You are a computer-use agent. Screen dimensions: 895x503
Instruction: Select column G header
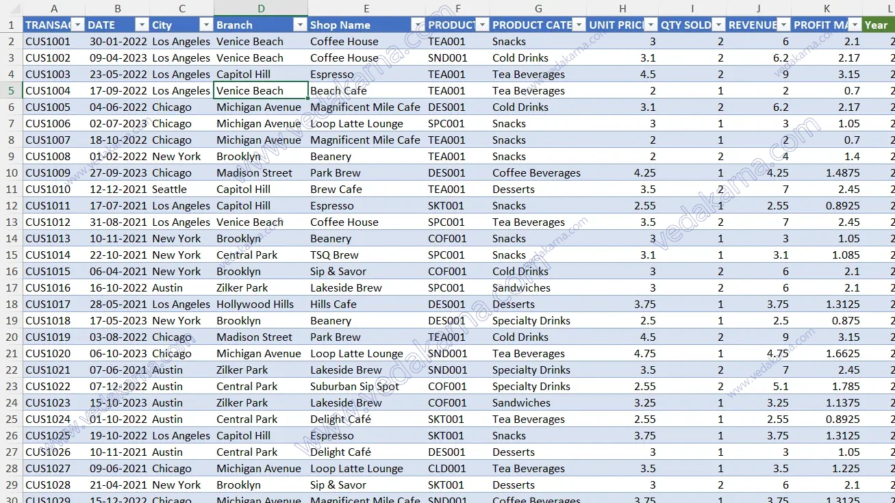point(538,8)
